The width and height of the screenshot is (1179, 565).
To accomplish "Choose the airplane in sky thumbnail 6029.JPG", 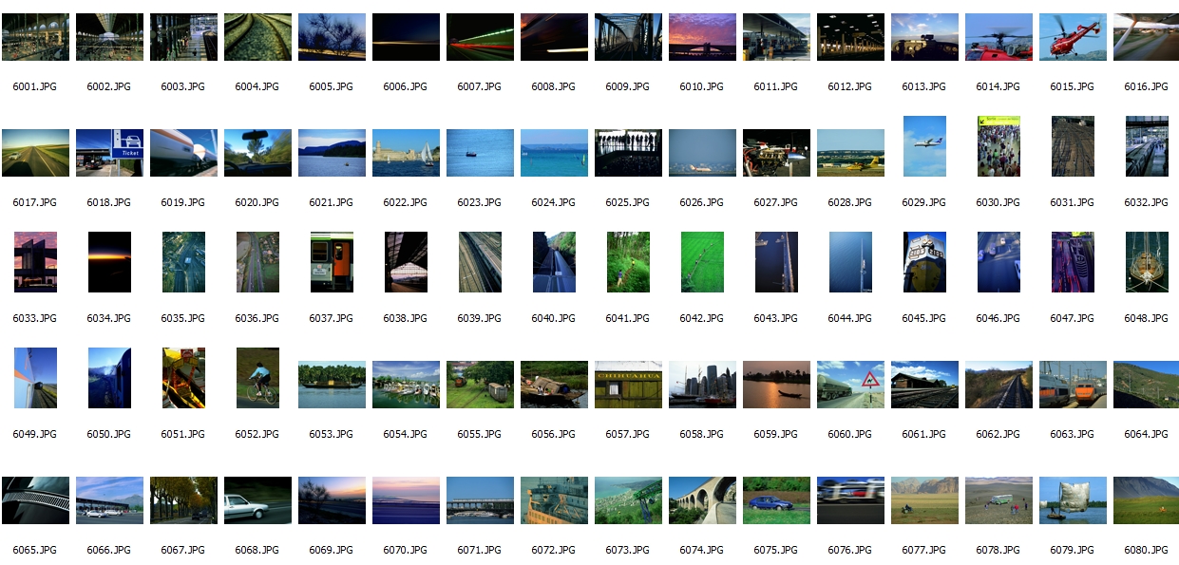I will [x=924, y=146].
